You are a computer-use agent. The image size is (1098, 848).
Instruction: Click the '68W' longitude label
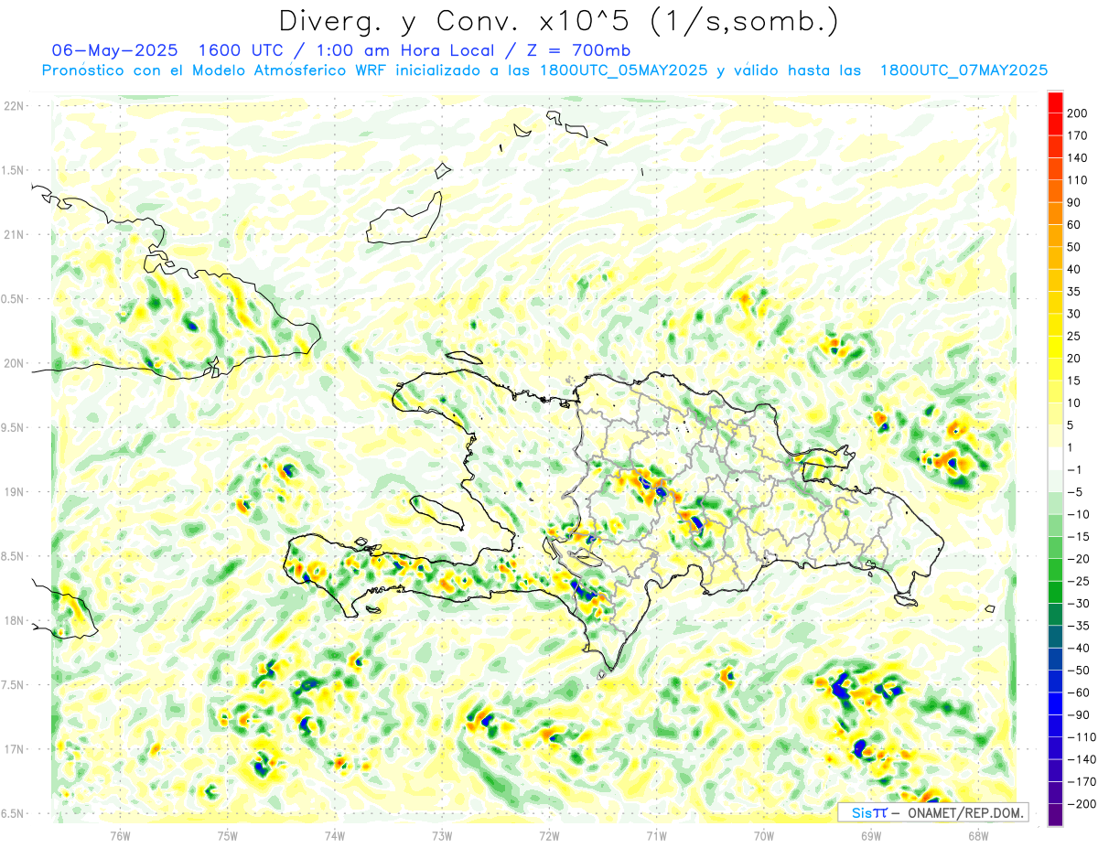978,835
